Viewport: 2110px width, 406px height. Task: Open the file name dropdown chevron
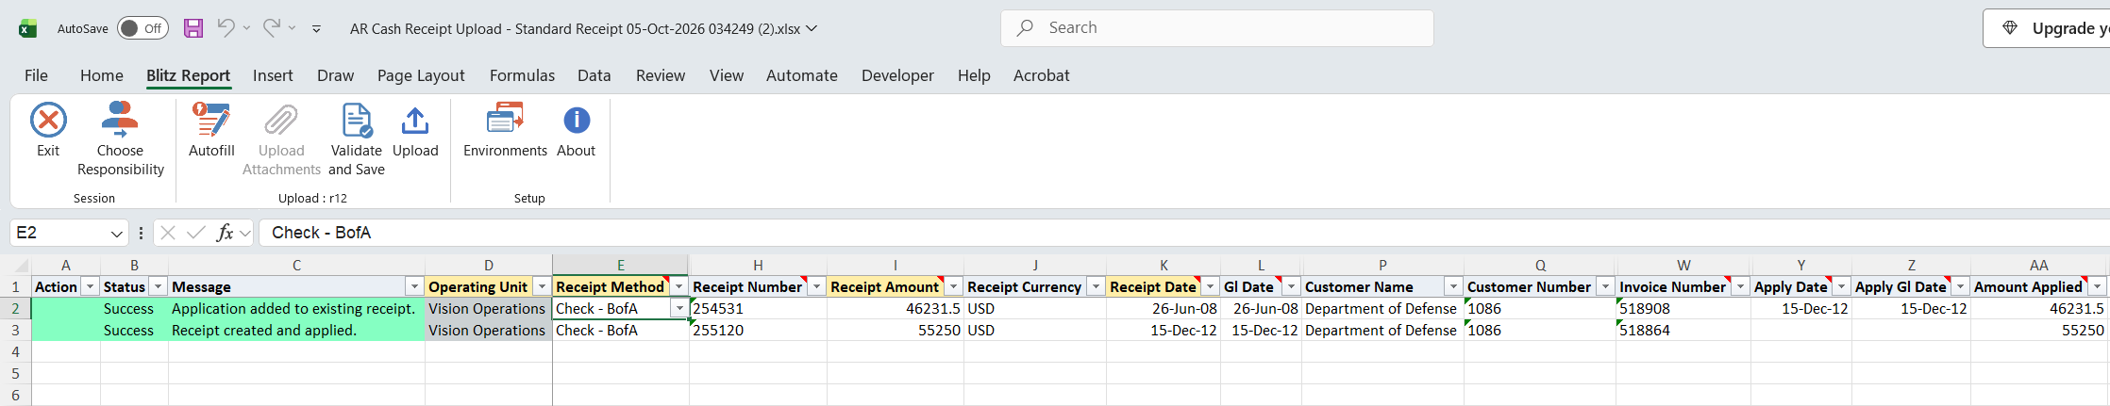coord(812,28)
